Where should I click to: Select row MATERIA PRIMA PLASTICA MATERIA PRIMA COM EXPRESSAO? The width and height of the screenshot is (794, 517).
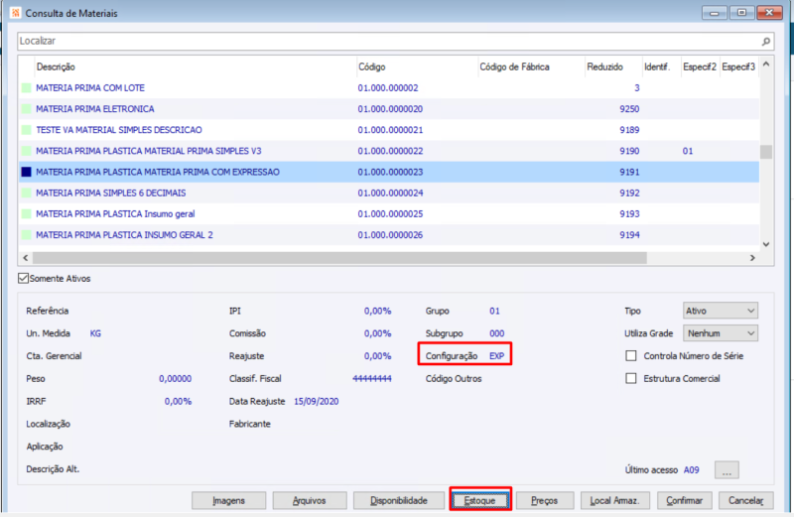[x=389, y=172]
